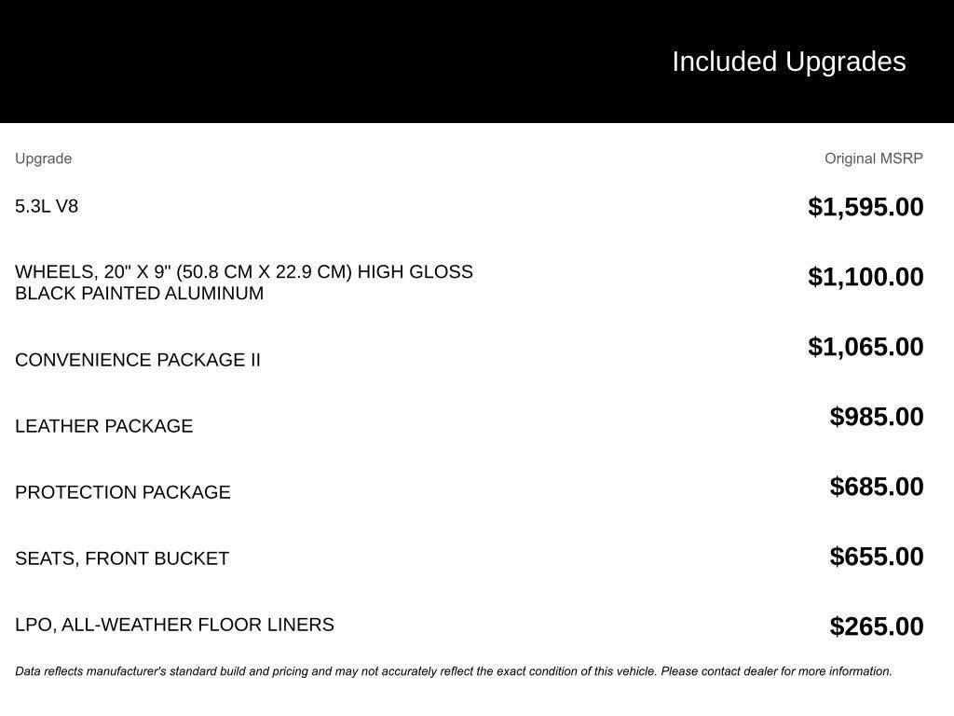Click the $1,595.00 price
The height and width of the screenshot is (716, 954).
coord(865,207)
